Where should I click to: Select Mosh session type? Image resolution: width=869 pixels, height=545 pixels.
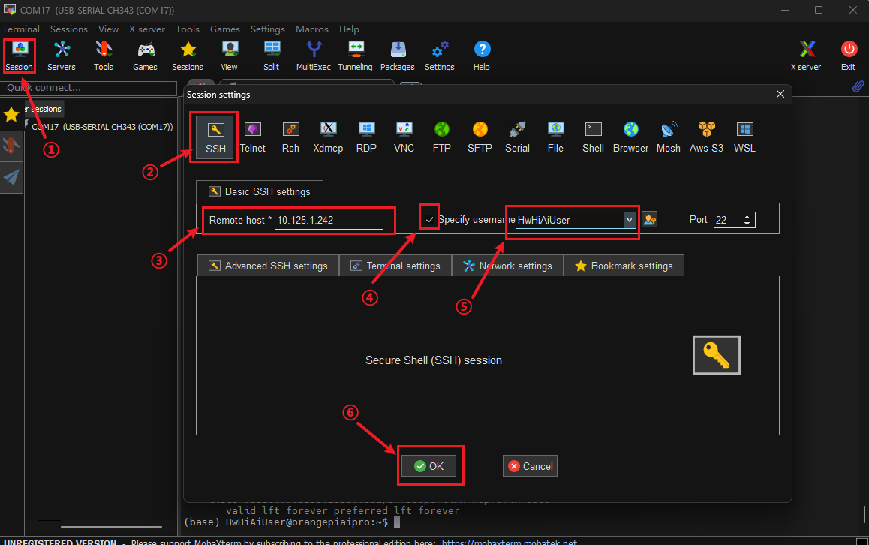coord(669,137)
